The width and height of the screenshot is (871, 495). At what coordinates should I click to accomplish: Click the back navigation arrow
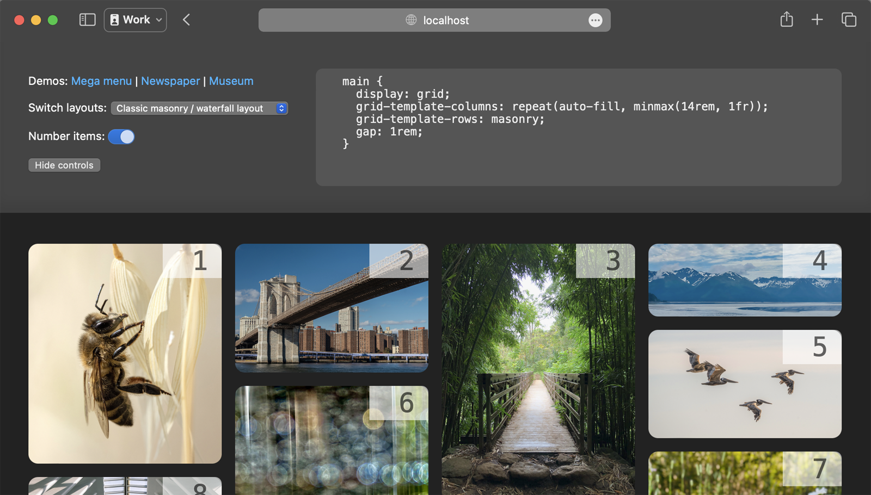coord(187,20)
